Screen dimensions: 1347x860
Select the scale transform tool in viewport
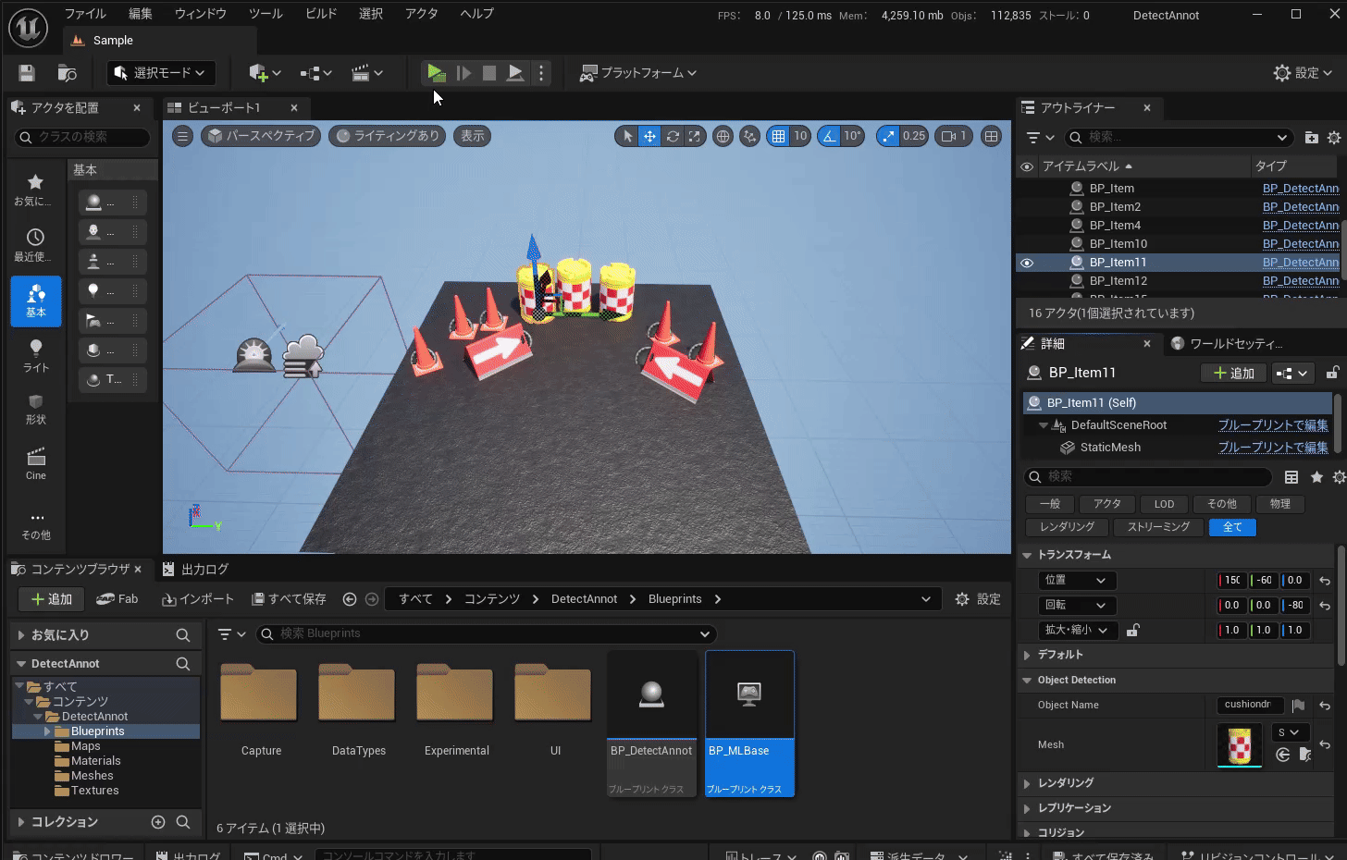click(x=694, y=136)
